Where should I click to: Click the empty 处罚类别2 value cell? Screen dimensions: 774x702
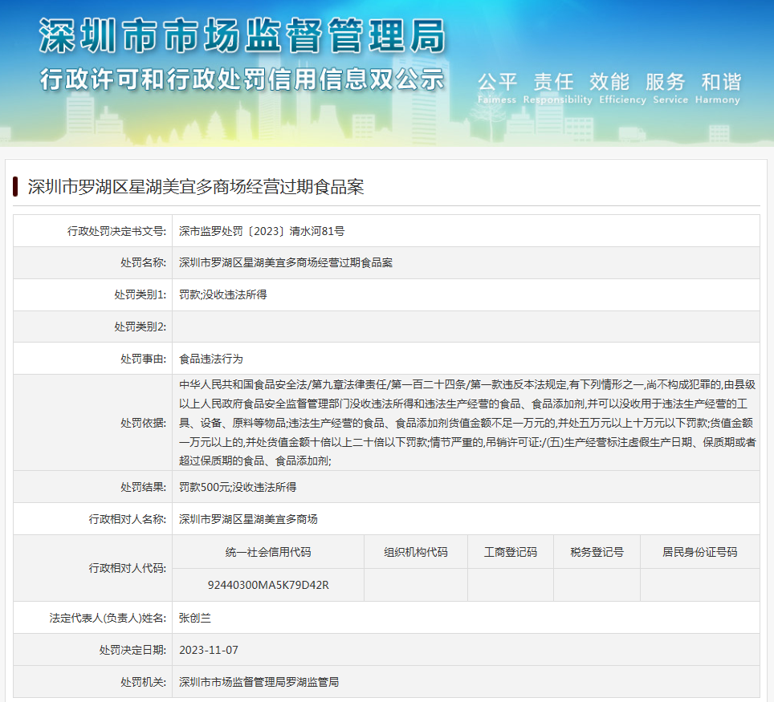(466, 327)
